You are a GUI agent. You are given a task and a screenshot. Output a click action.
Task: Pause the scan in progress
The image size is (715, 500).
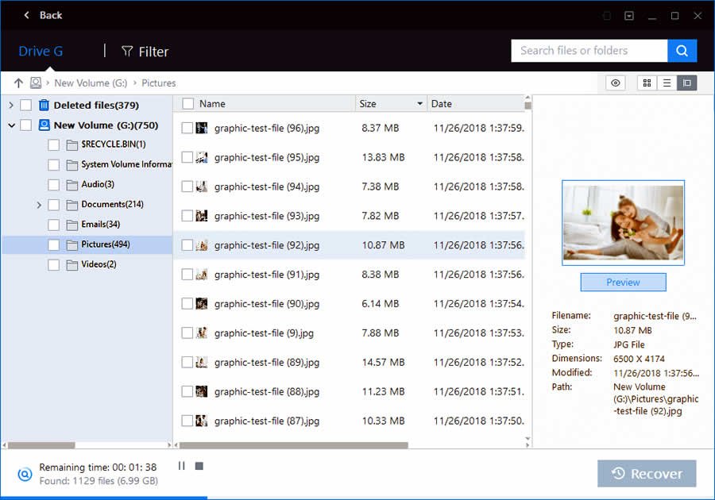(x=181, y=466)
